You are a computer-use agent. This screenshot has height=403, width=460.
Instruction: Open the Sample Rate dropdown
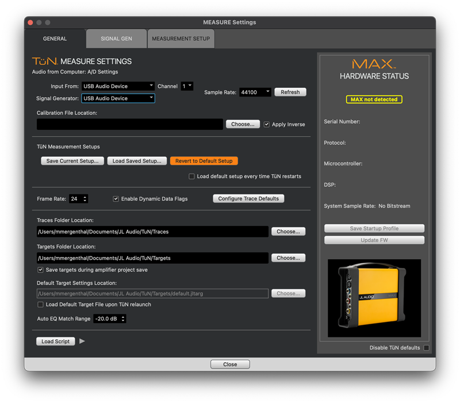point(255,92)
